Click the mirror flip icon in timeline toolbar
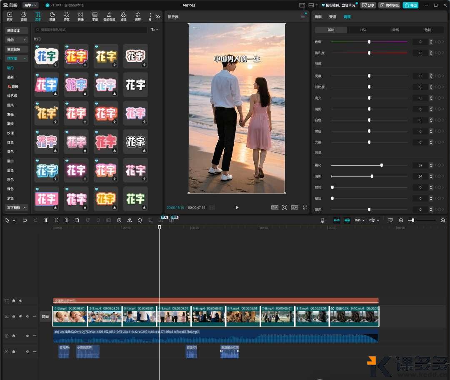This screenshot has width=450, height=380. click(x=130, y=220)
